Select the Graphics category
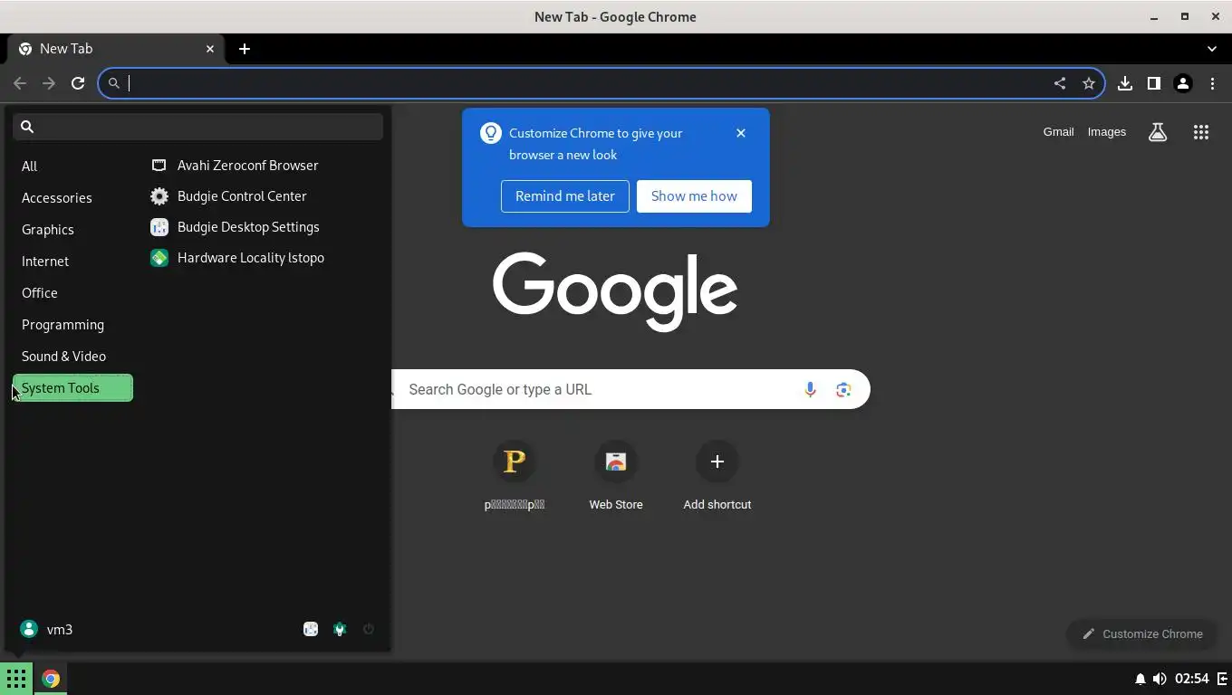The height and width of the screenshot is (695, 1232). 72,229
